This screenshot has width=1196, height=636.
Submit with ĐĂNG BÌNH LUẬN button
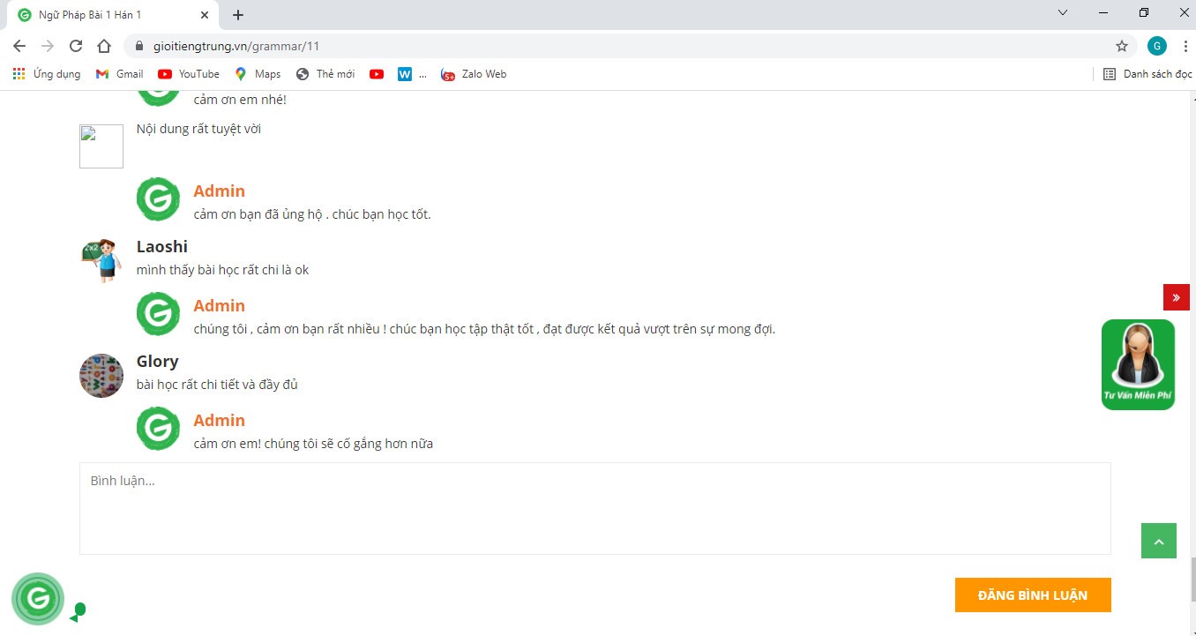click(1033, 595)
